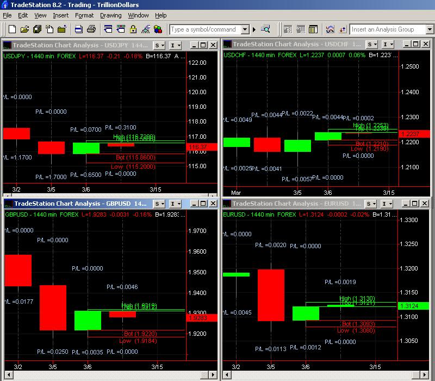Click the 1.9283 price label on GBPUSD axis
Viewport: 435px width, 381px height.
[202, 318]
